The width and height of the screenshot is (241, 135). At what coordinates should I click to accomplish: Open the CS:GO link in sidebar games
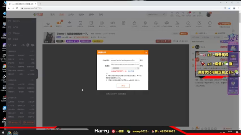[x=21, y=63]
